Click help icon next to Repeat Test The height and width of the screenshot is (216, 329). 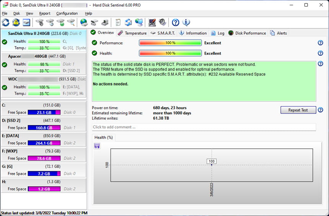321,110
